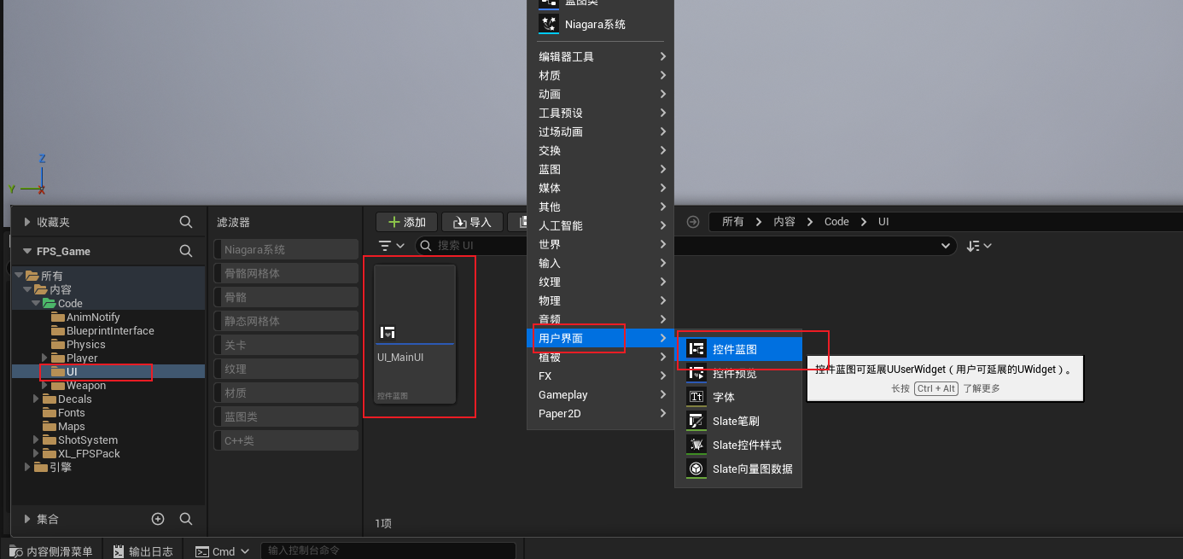Image resolution: width=1183 pixels, height=559 pixels.
Task: Select the UI folder in tree
Action: pos(108,371)
